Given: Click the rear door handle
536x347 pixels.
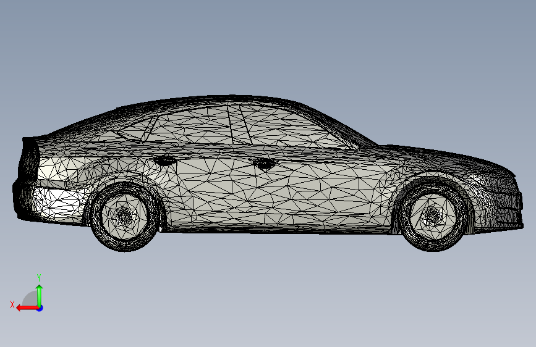Looking at the screenshot, I should coord(165,160).
